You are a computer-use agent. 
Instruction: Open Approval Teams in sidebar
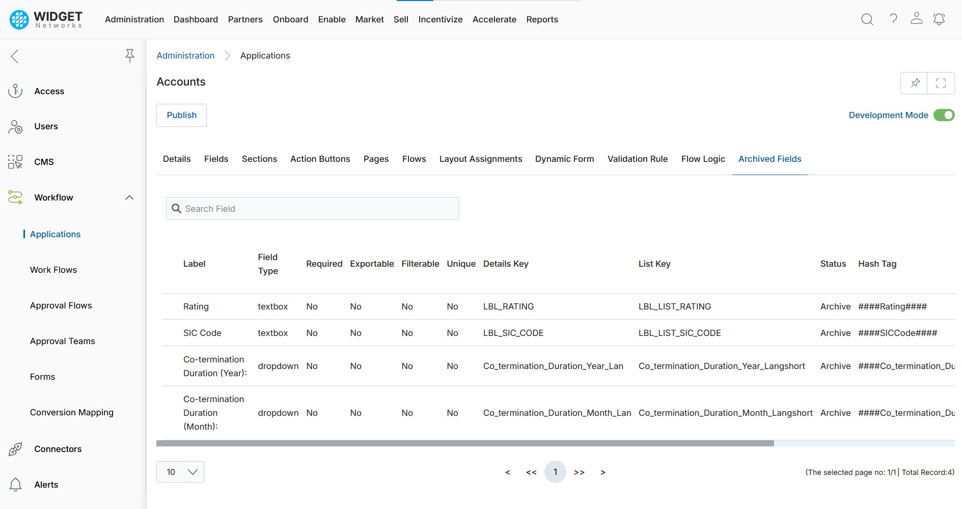pos(63,341)
